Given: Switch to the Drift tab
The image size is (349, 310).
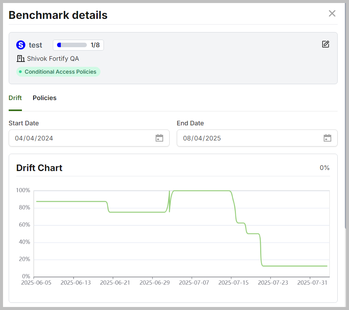Looking at the screenshot, I should (x=15, y=98).
